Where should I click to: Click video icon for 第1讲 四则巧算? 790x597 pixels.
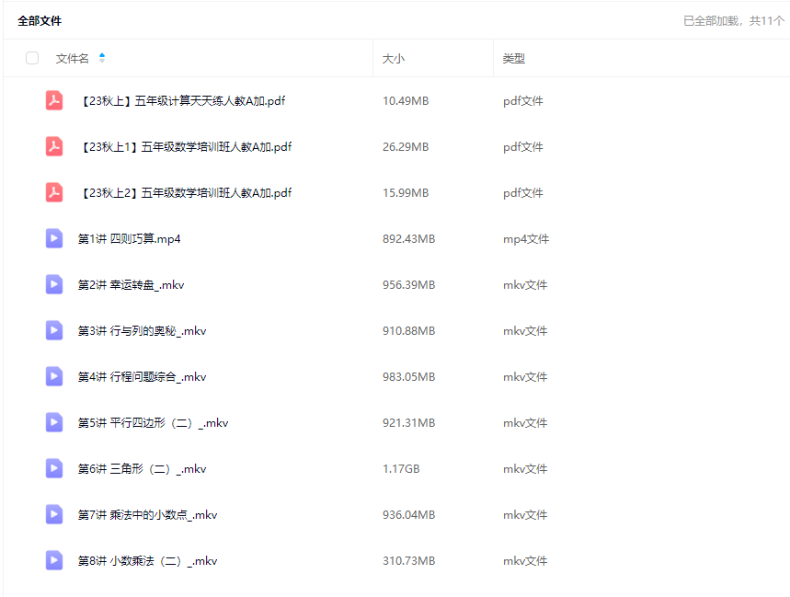[54, 239]
